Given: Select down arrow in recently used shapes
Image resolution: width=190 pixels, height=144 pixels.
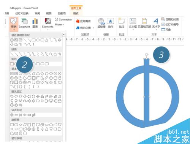Looking at the screenshot, I should 12,44.
